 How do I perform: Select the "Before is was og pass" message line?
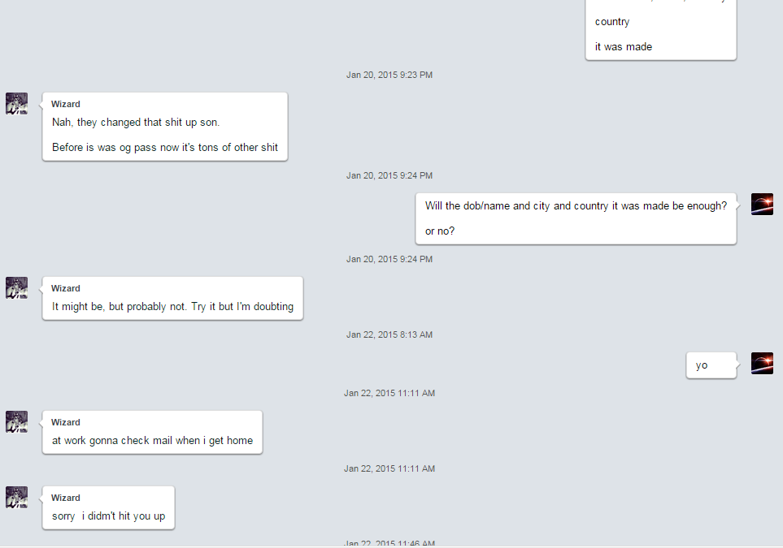[x=165, y=148]
